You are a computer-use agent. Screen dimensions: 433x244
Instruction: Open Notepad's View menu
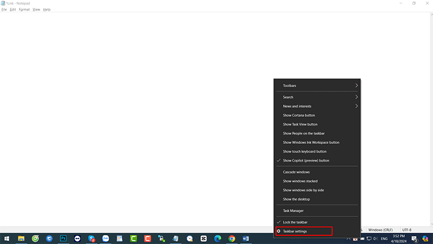point(36,9)
